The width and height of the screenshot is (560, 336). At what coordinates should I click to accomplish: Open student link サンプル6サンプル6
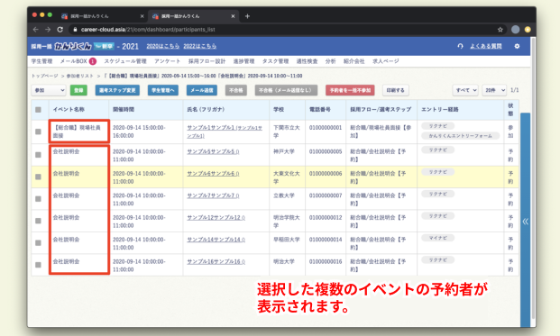(213, 174)
